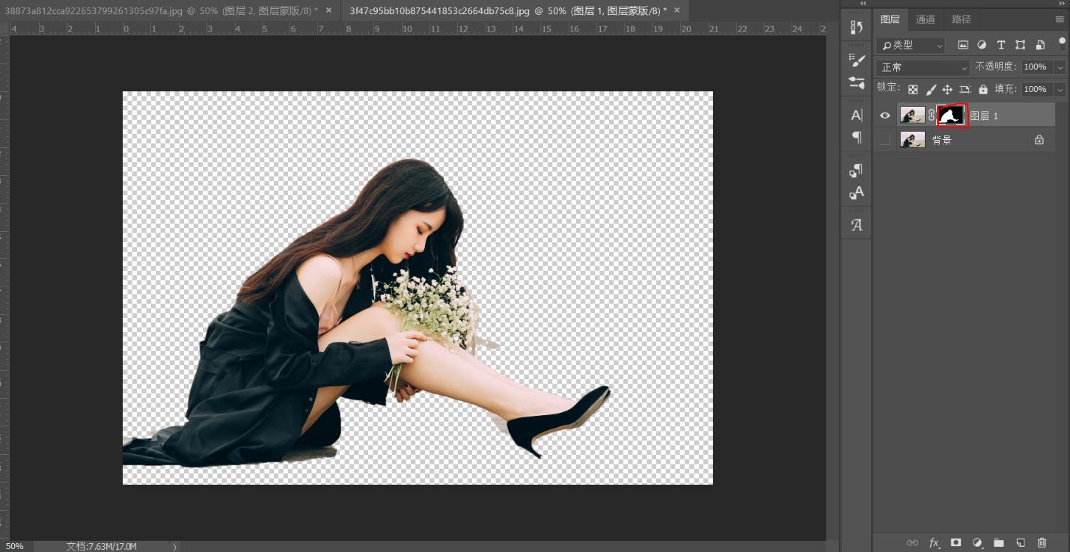Open the fx layer style icon
Screen dimensions: 1070x552
[x=933, y=542]
